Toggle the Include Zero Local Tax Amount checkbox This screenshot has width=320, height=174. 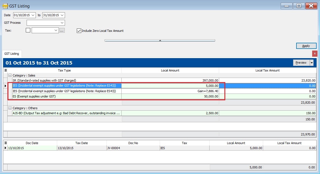79,31
